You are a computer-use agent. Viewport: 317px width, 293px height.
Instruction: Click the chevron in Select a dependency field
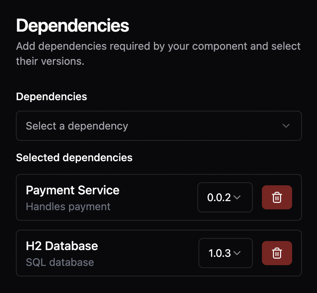tap(286, 126)
